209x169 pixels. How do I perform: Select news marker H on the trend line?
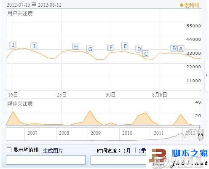pyautogui.click(x=76, y=46)
